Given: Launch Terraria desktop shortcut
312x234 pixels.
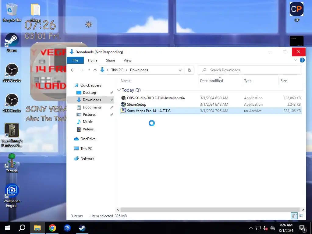Looking at the screenshot, I should point(12,163).
